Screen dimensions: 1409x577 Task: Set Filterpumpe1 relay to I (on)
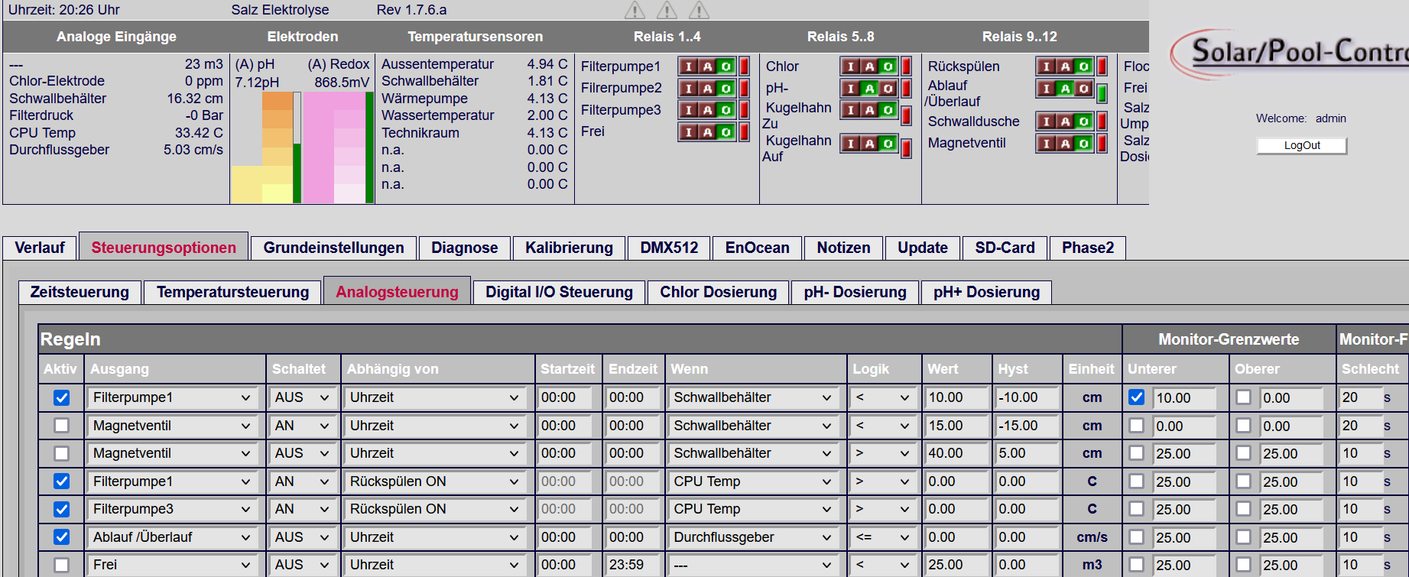(689, 66)
